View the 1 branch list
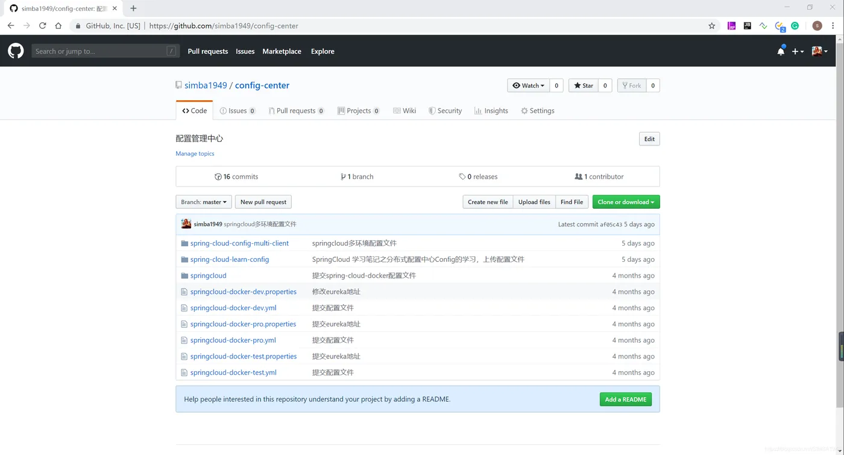The image size is (844, 455). [x=357, y=177]
